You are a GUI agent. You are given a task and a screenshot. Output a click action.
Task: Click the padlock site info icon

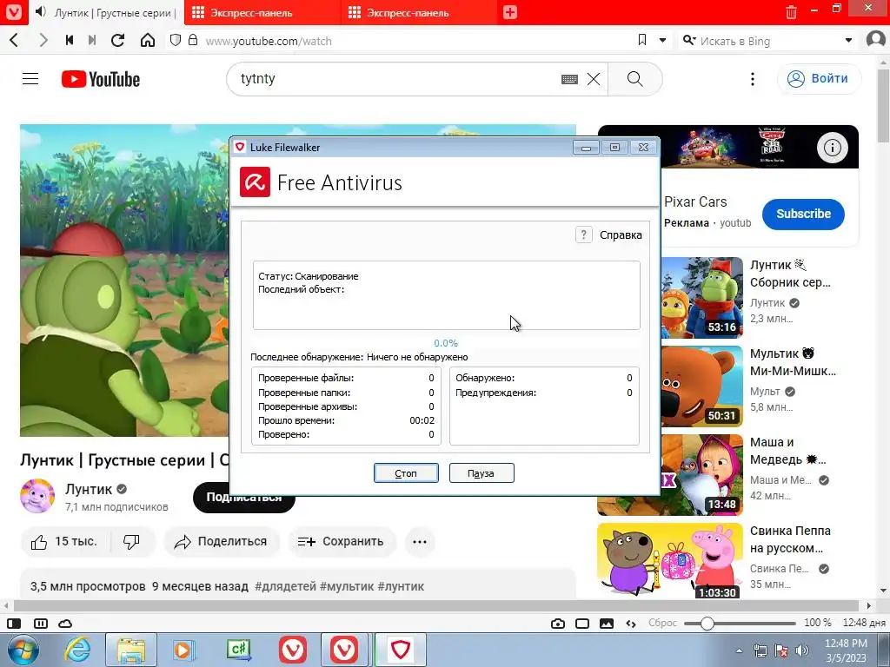click(193, 40)
